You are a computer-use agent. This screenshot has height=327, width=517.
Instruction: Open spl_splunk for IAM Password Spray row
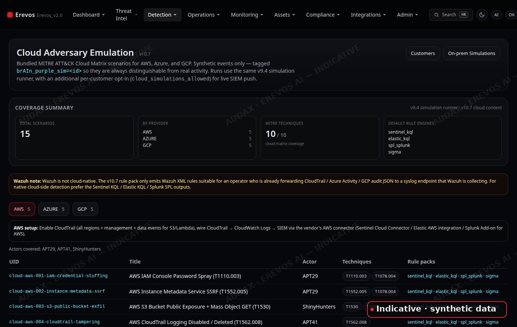[471, 276]
